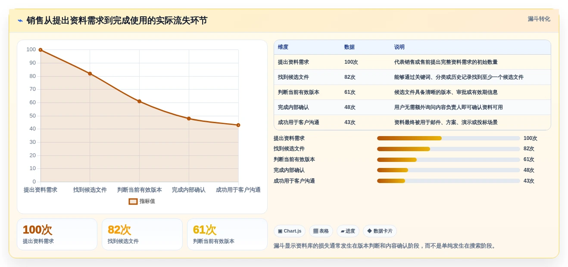Click x-axis label 提出资料需求
This screenshot has width=568, height=267.
pos(41,190)
